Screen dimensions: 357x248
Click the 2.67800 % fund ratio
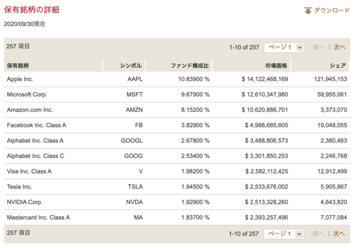(x=195, y=140)
